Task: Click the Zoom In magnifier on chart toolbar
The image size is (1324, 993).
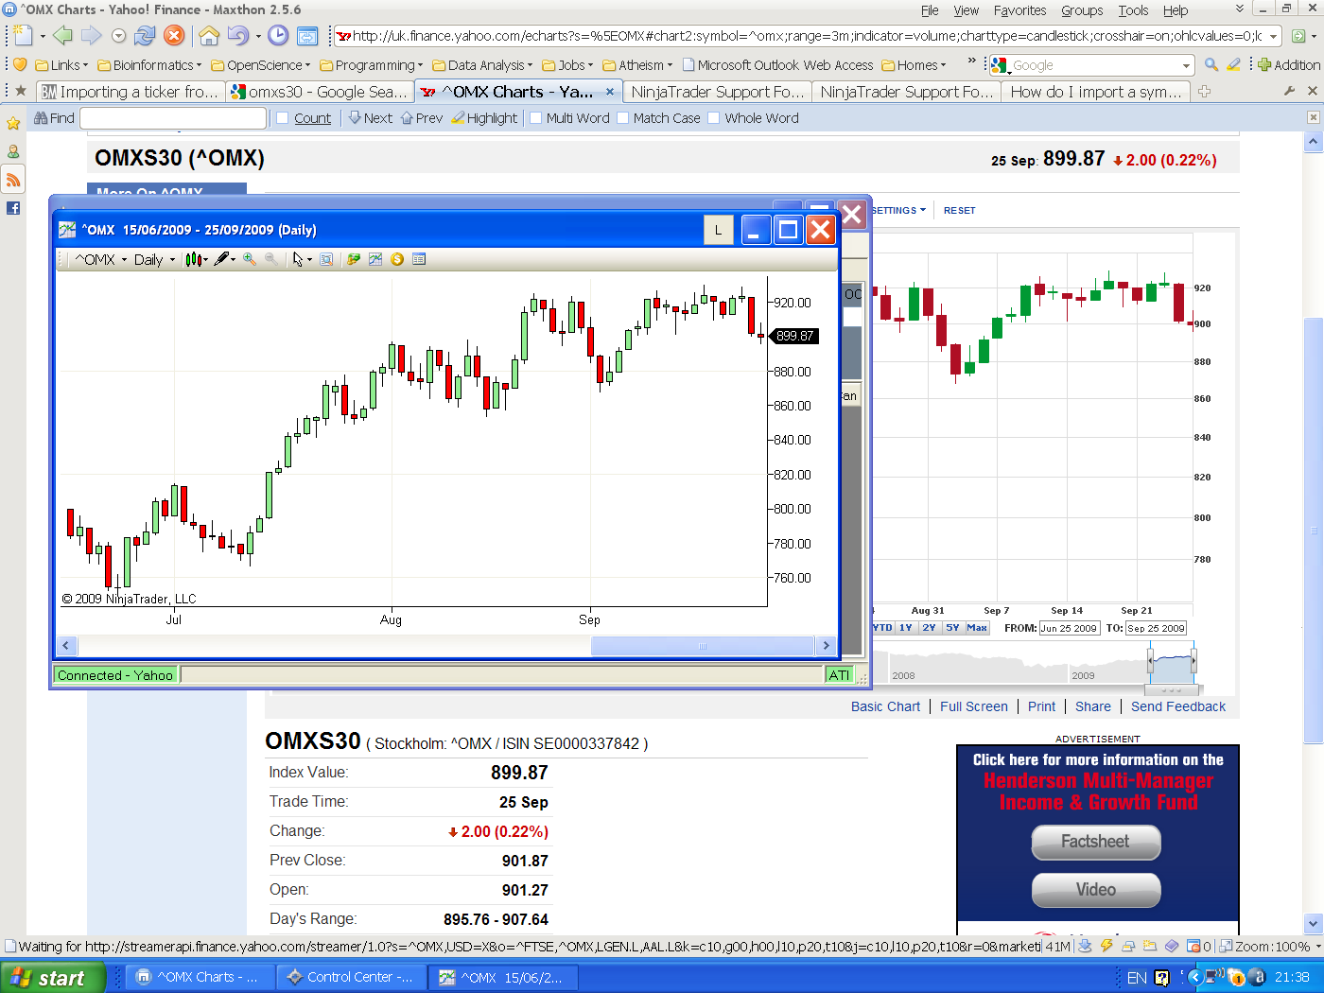Action: pyautogui.click(x=250, y=259)
